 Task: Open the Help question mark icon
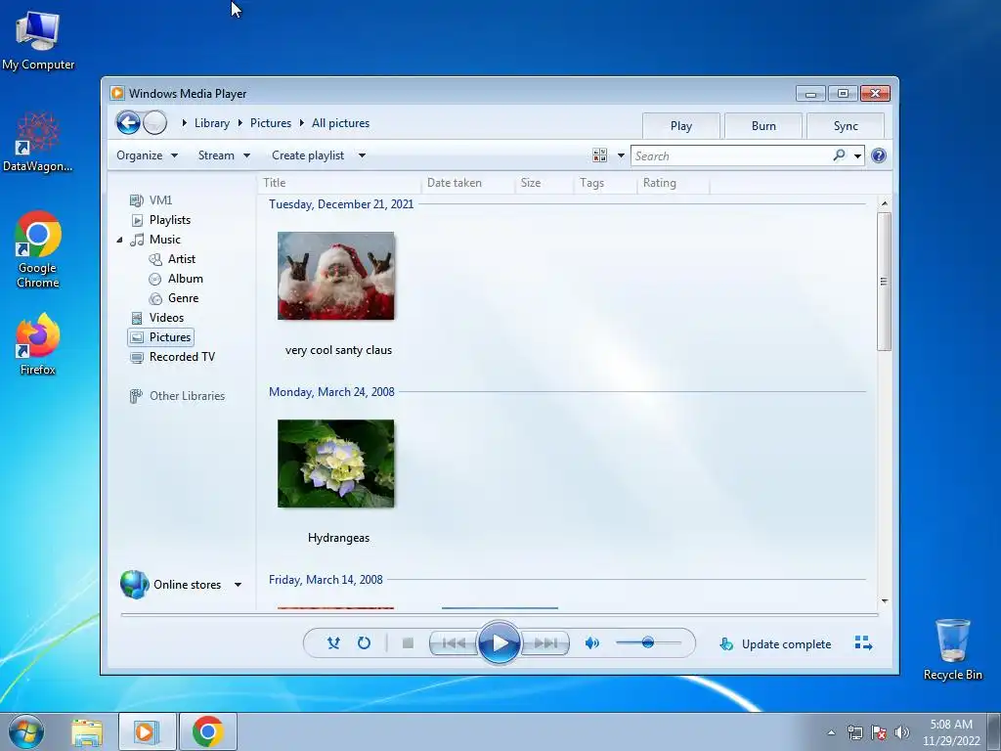tap(879, 155)
